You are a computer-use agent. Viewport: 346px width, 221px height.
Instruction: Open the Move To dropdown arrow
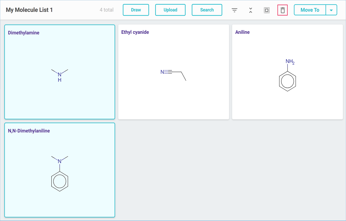(x=331, y=10)
